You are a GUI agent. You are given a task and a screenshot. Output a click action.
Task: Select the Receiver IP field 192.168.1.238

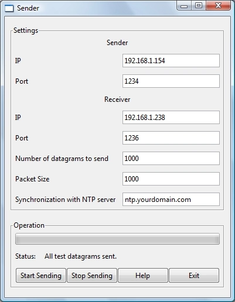[171, 118]
